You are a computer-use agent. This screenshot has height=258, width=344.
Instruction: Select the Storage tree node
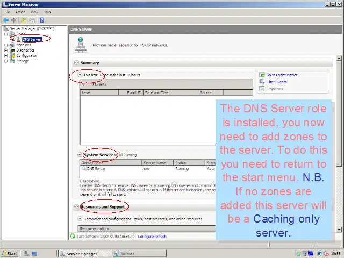(x=23, y=61)
